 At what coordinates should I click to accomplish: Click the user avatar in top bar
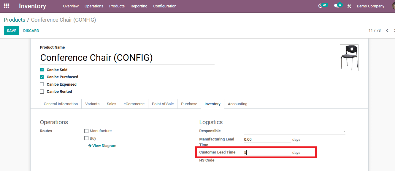pyautogui.click(x=394, y=6)
